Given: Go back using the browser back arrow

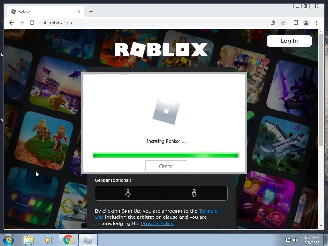Looking at the screenshot, I should pos(12,23).
